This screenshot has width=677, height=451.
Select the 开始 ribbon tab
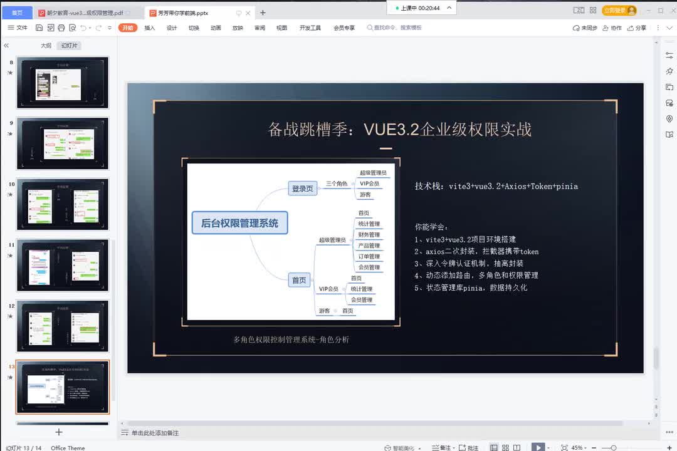pos(128,28)
